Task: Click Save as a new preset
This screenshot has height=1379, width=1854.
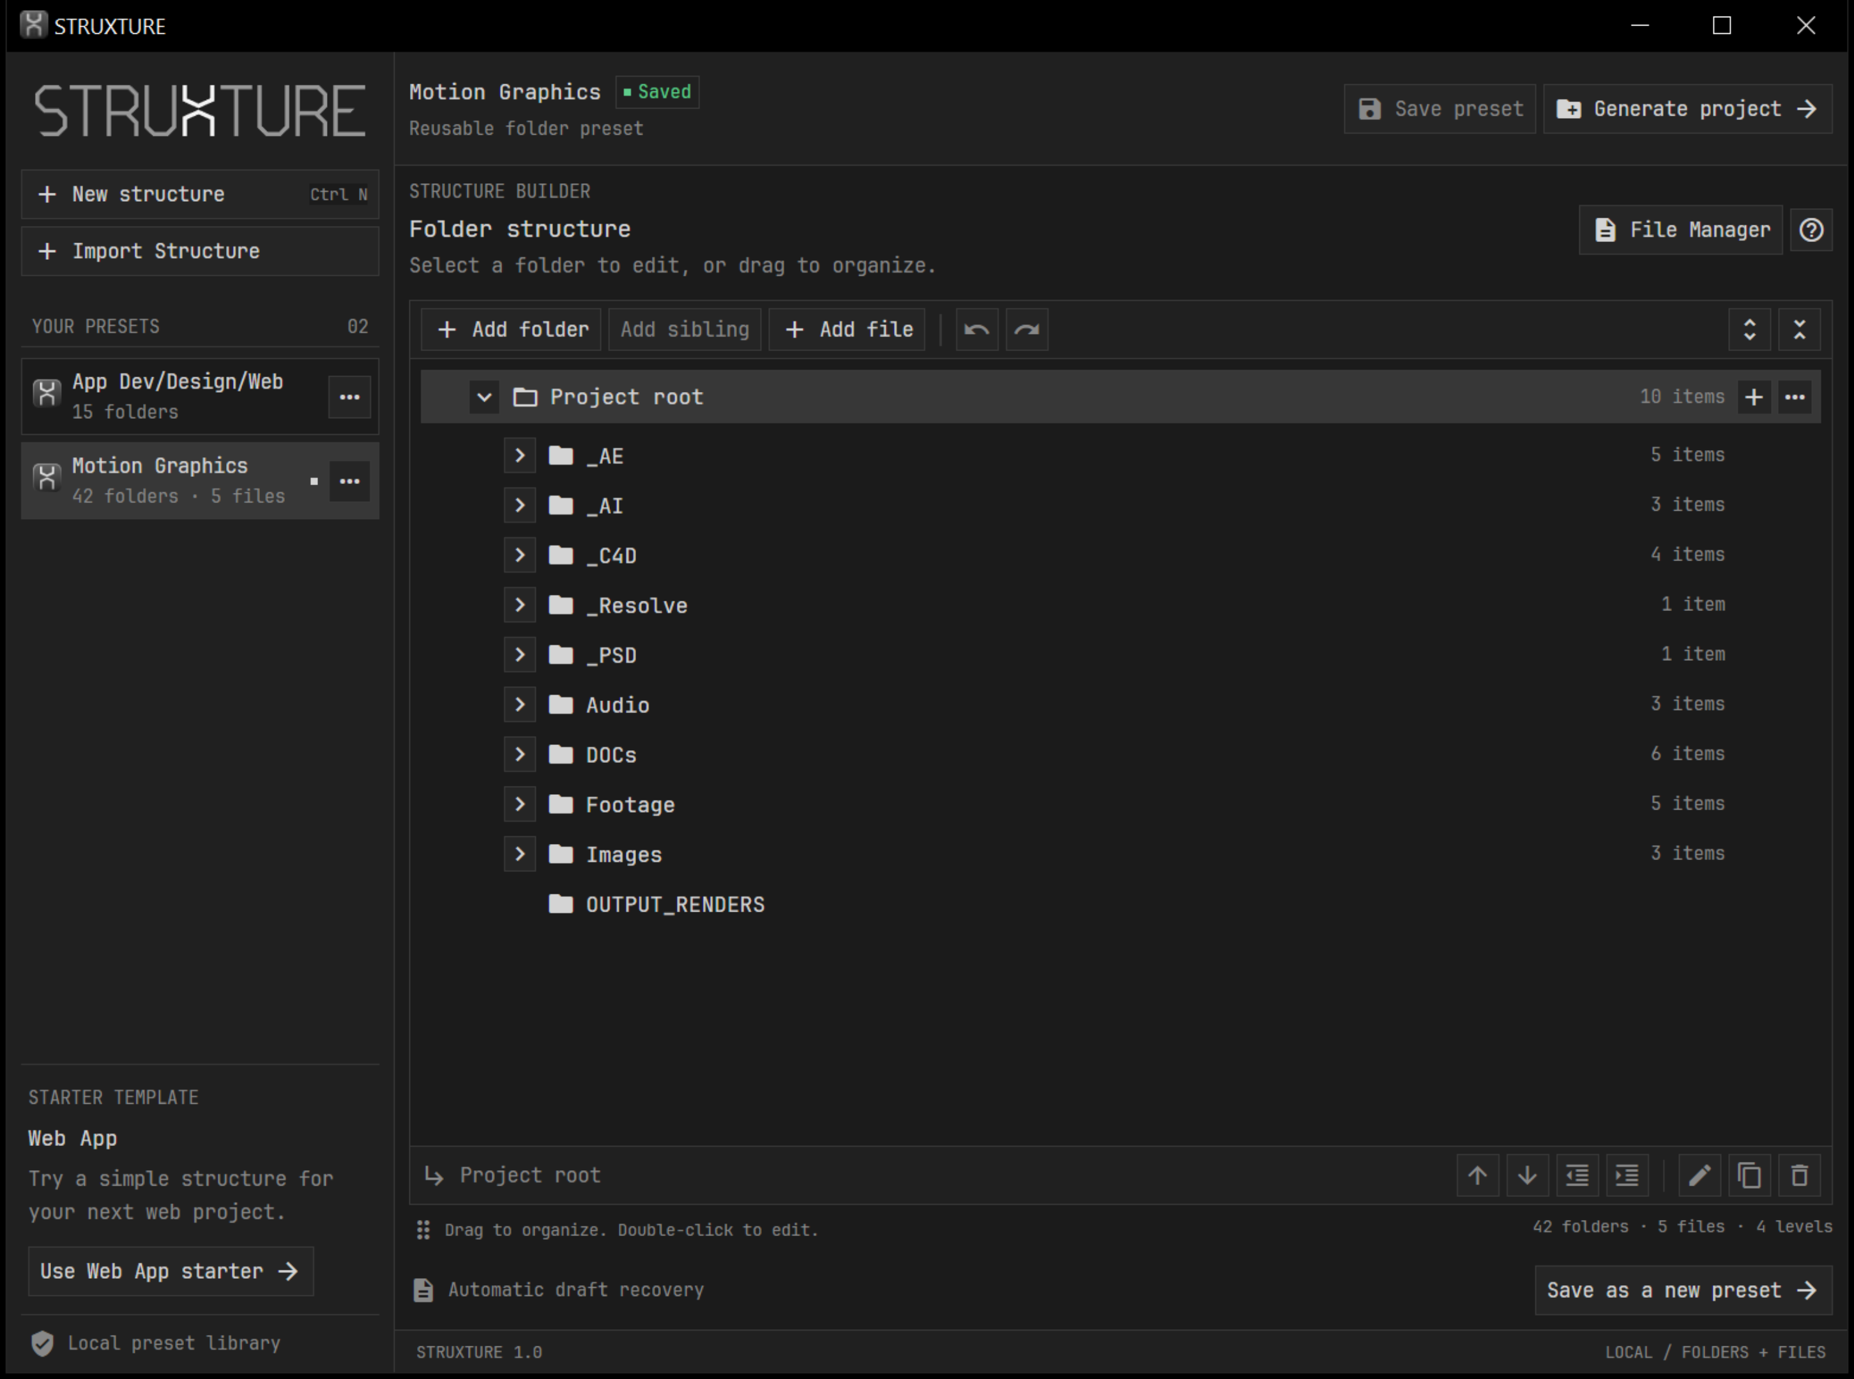Action: (x=1683, y=1290)
